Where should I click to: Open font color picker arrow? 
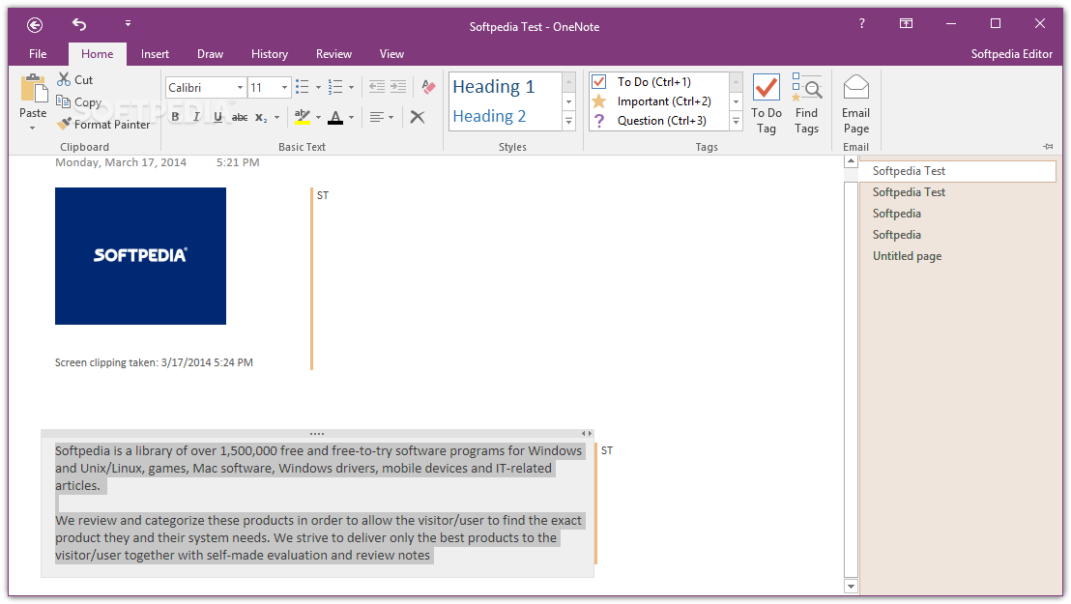tap(351, 118)
